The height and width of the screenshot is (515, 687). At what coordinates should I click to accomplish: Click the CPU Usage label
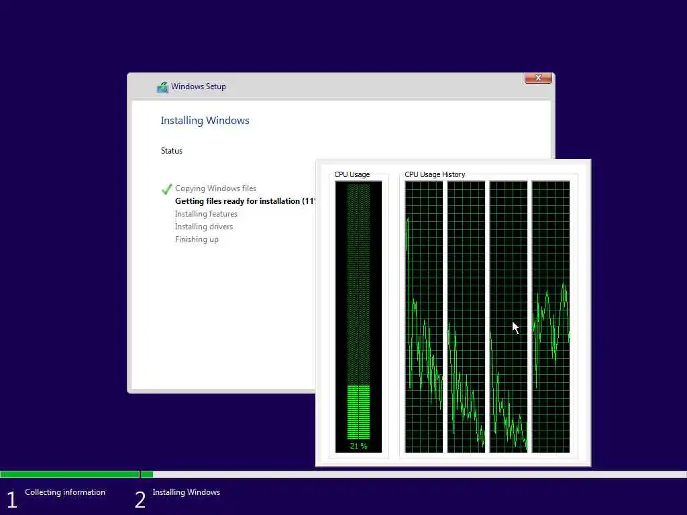352,174
